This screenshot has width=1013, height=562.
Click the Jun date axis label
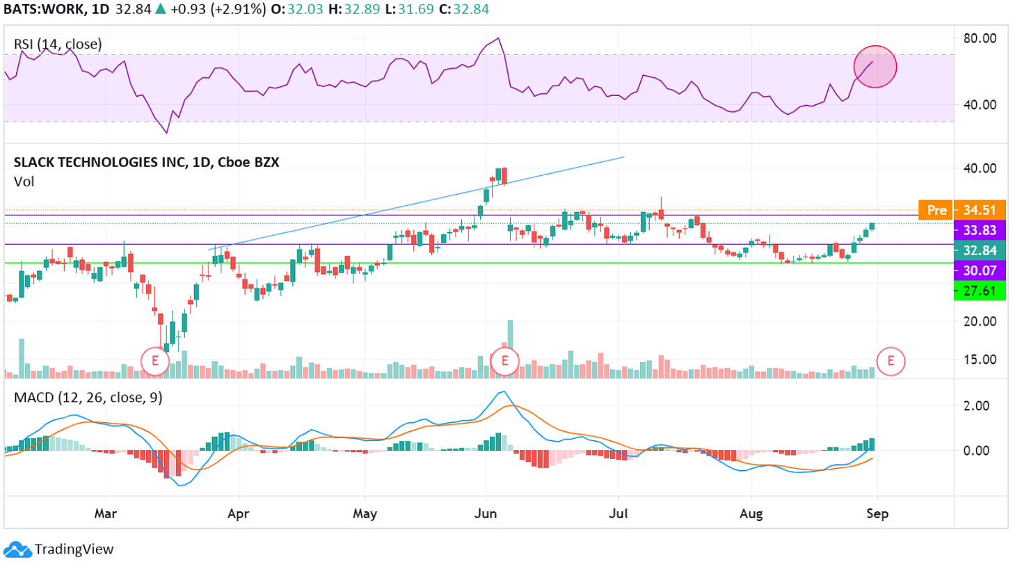pos(486,515)
